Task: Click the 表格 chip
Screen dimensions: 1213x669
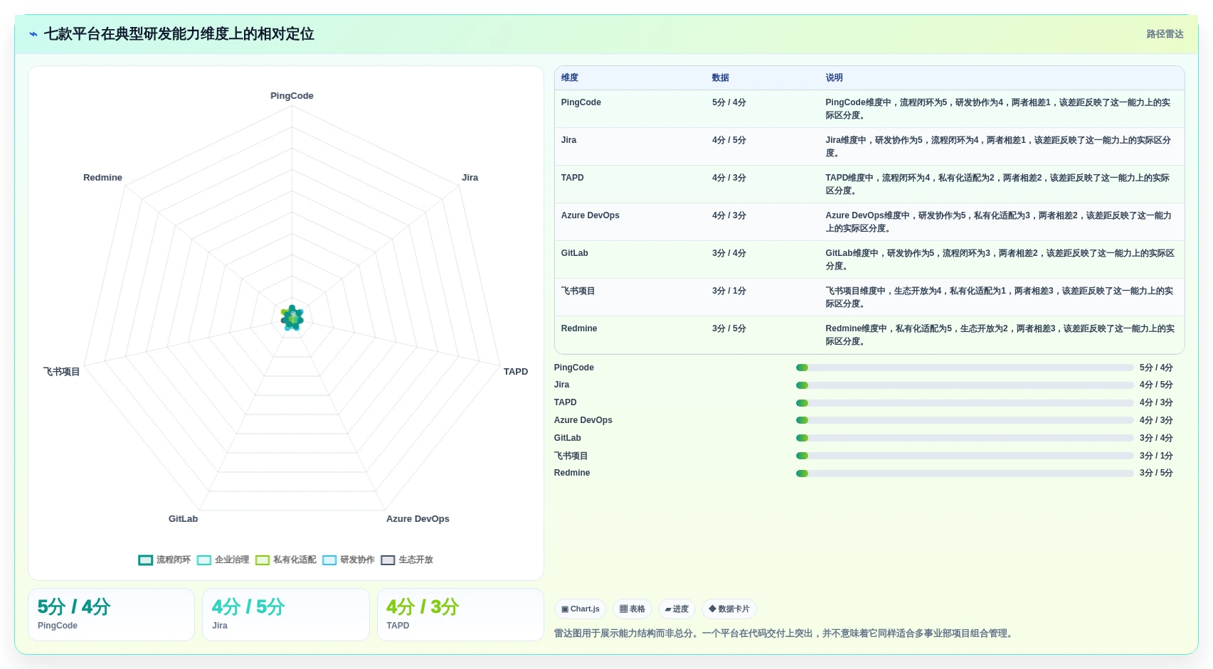Action: [632, 609]
